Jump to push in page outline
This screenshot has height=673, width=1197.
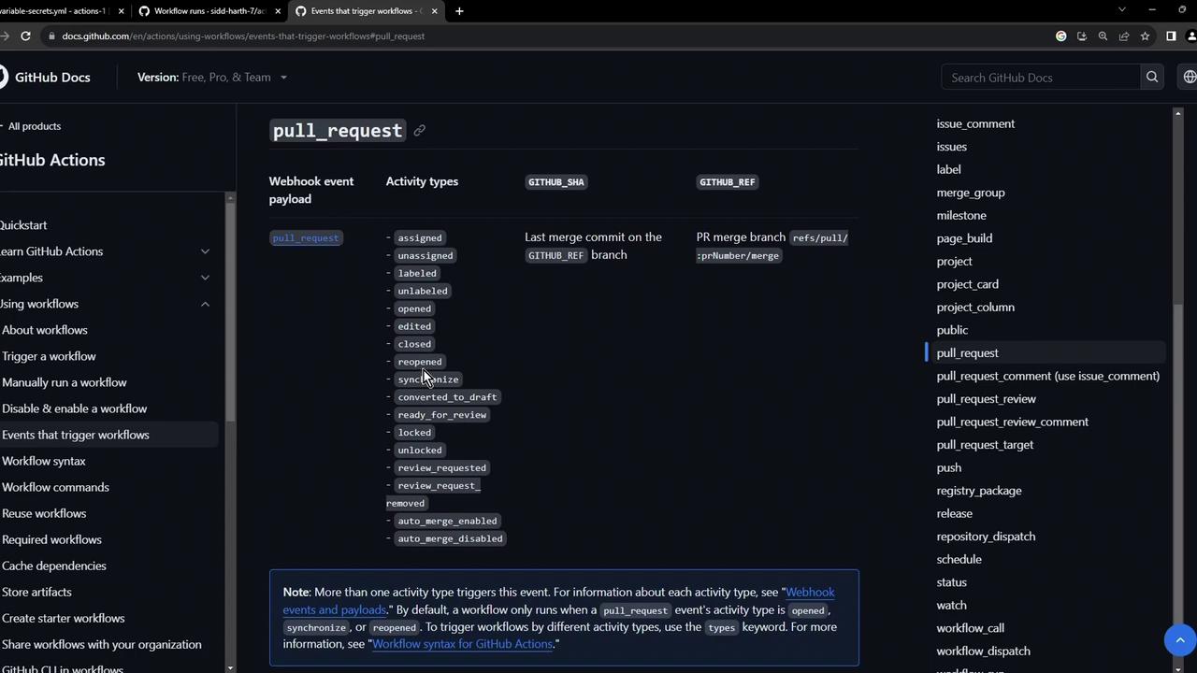coord(949,467)
